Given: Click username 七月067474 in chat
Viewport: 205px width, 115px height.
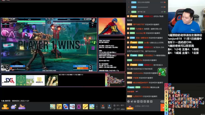Looking at the screenshot, I should [x=138, y=96].
